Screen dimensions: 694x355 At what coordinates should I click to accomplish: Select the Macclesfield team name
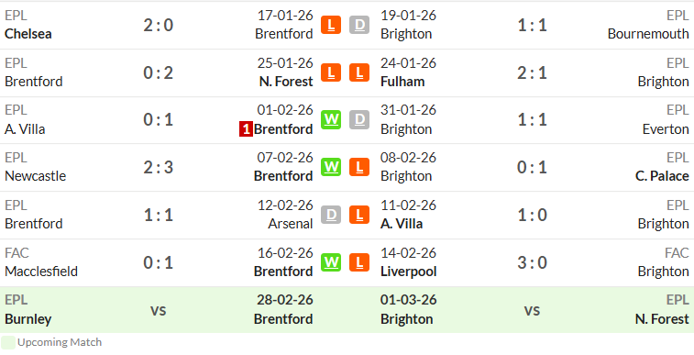point(41,272)
